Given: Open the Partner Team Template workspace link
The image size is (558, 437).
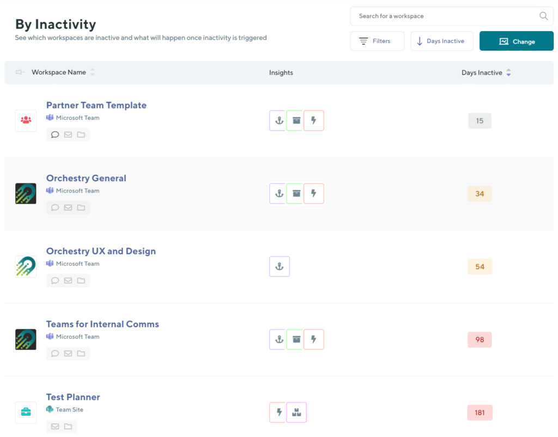Looking at the screenshot, I should tap(96, 105).
